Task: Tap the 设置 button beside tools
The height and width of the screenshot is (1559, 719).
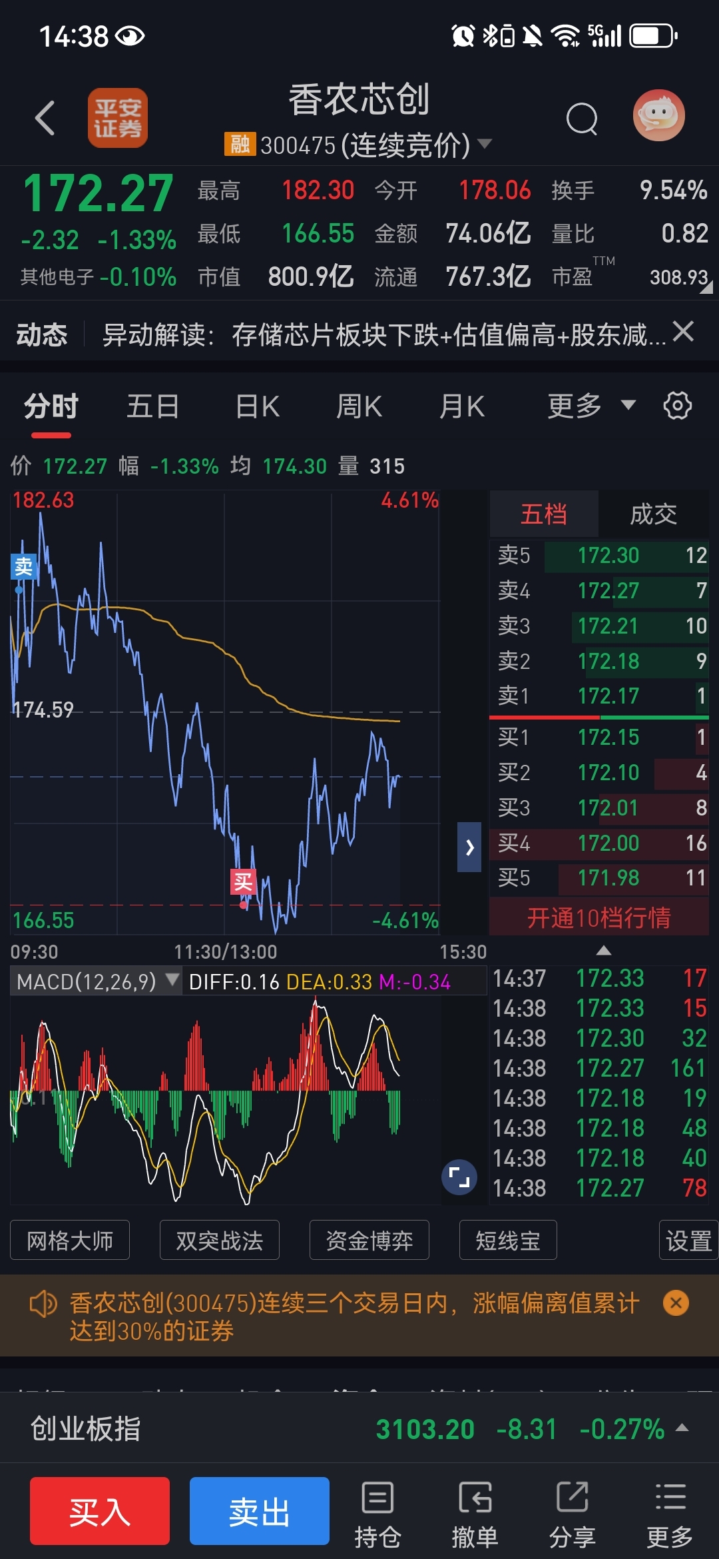Action: tap(688, 1241)
